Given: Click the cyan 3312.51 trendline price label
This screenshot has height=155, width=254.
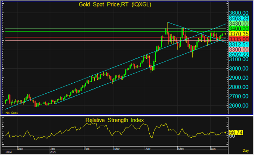Looking at the screenshot, I should point(239,44).
